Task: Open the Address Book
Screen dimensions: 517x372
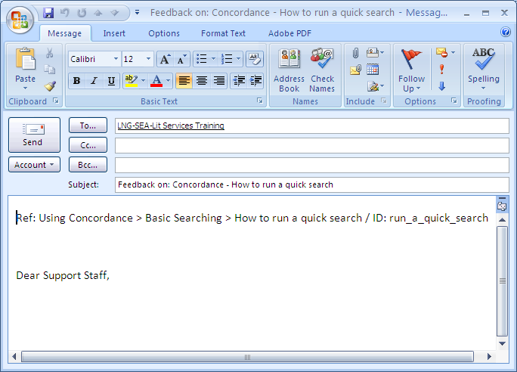Action: (289, 70)
